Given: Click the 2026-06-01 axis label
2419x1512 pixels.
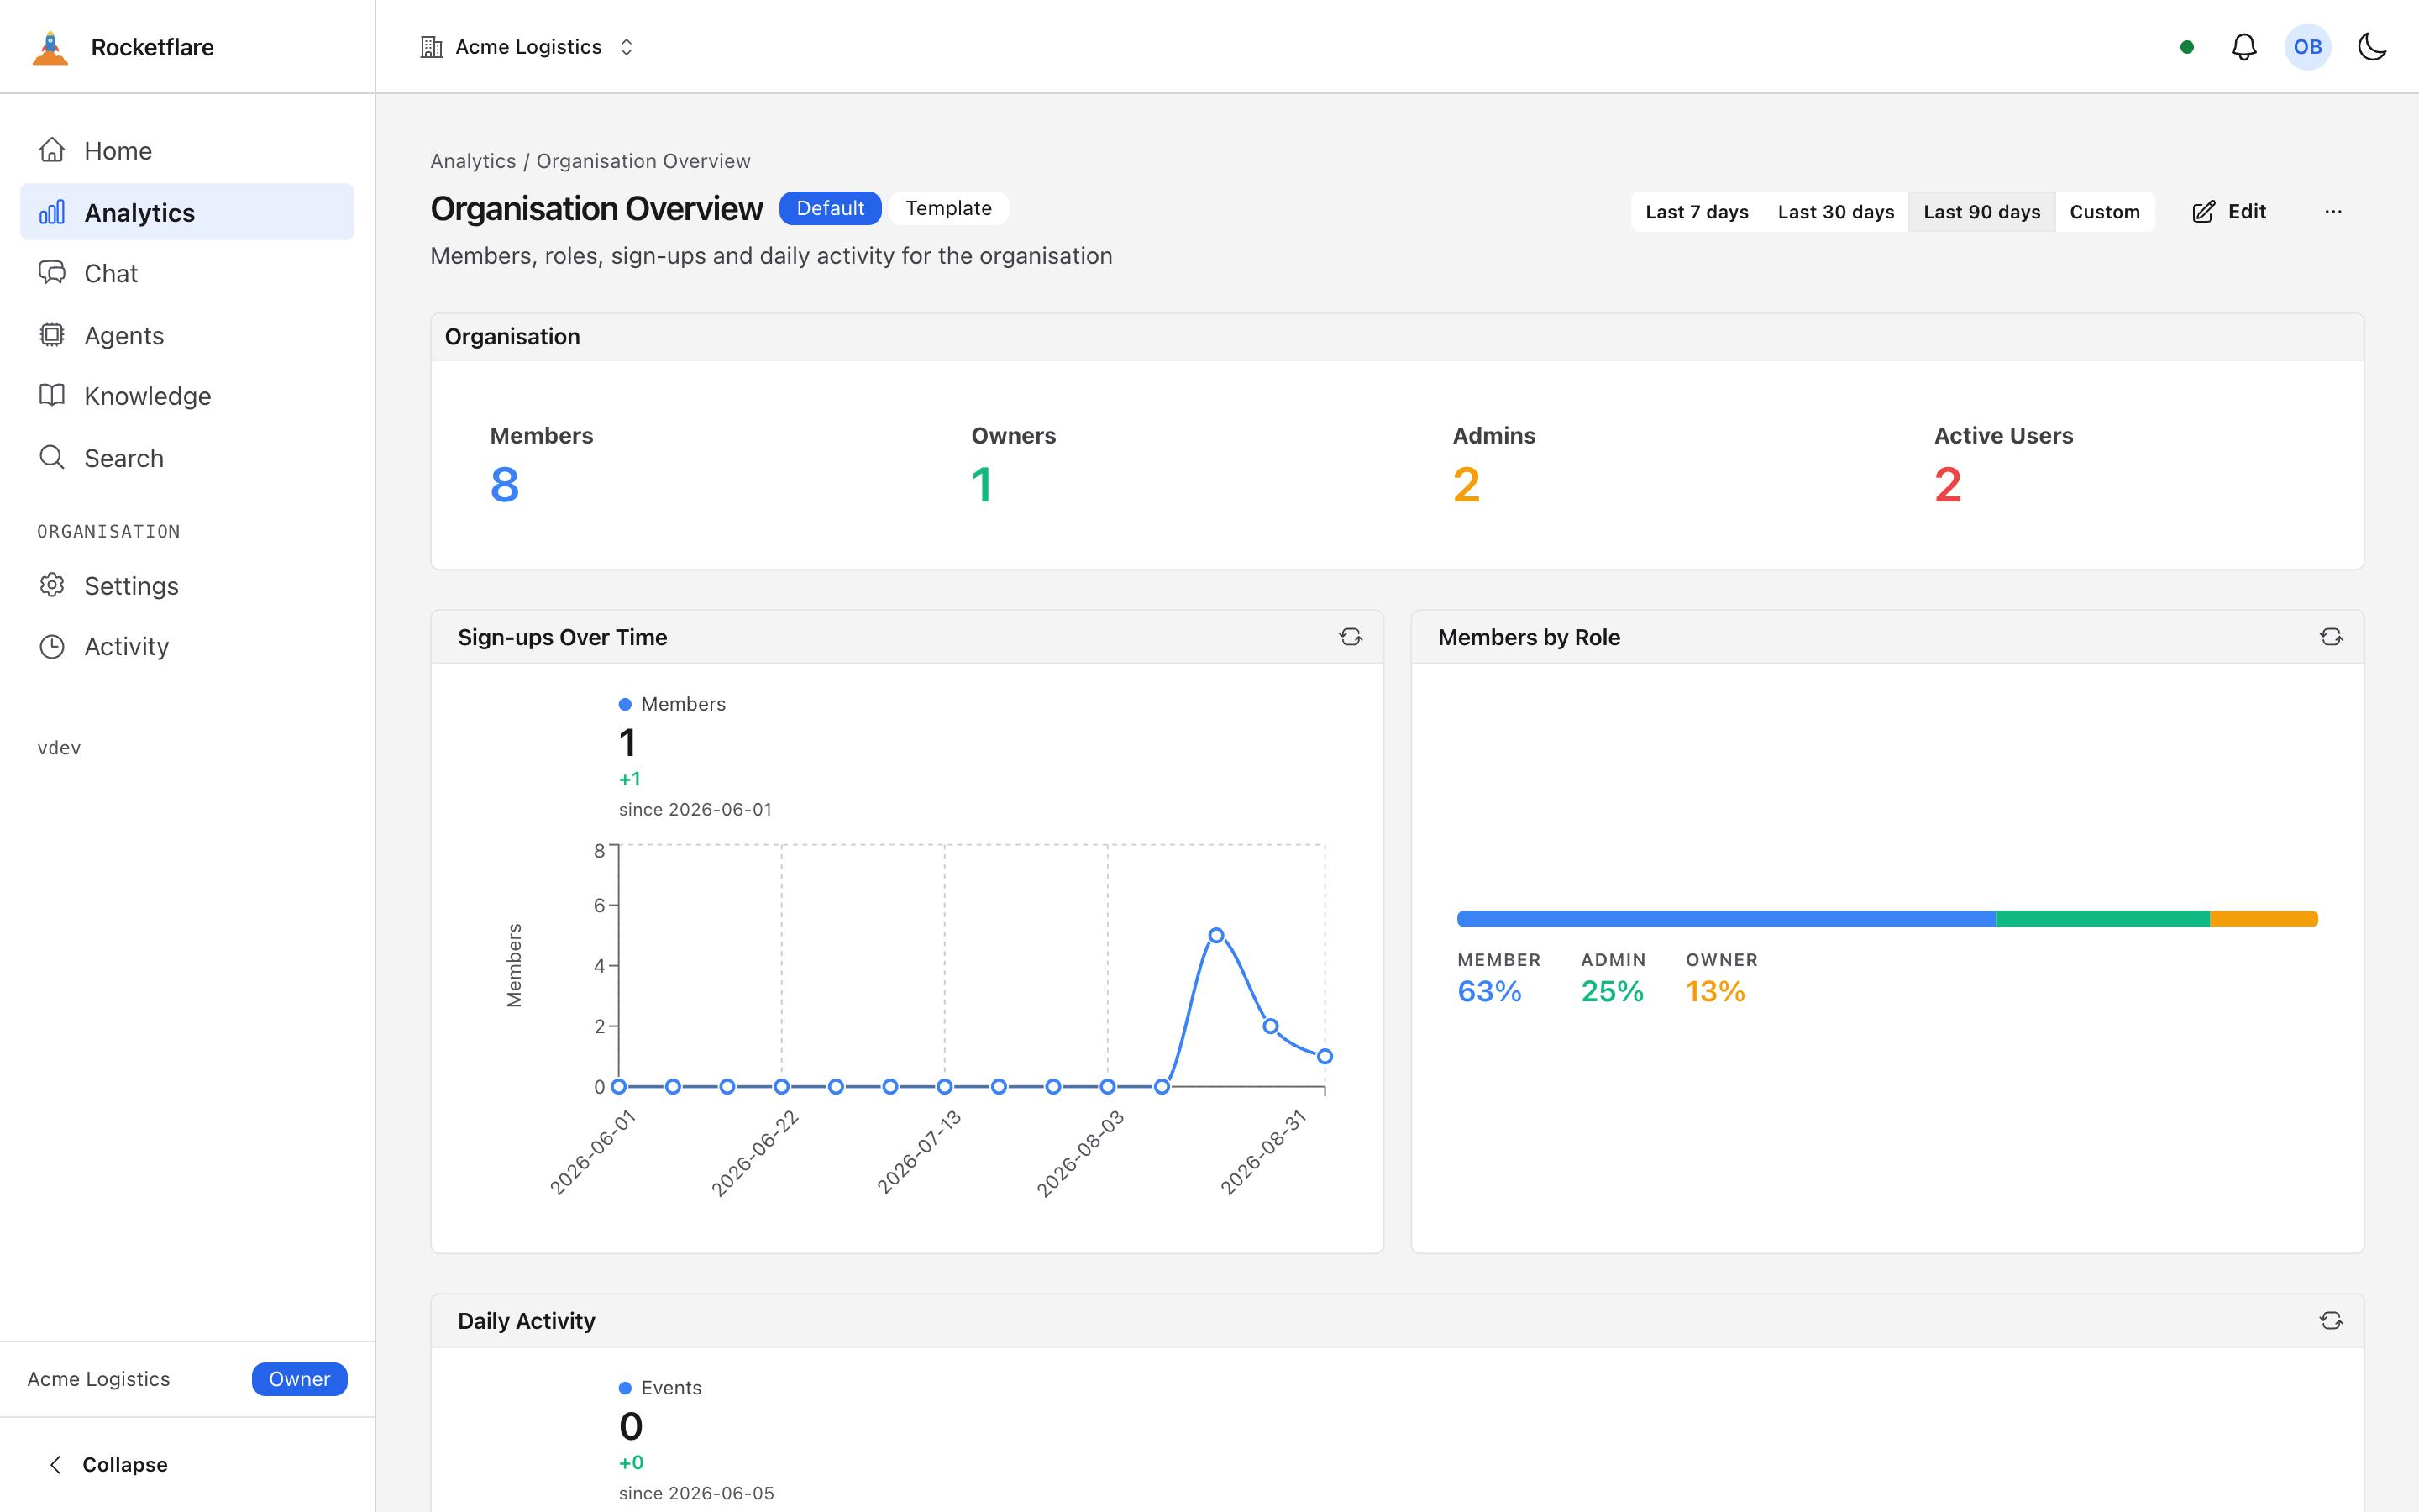Looking at the screenshot, I should point(593,1152).
